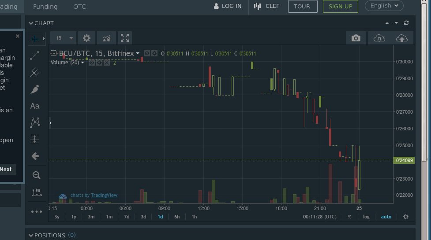Take a chart snapshot with camera
The width and height of the screenshot is (431, 240).
pyautogui.click(x=356, y=38)
